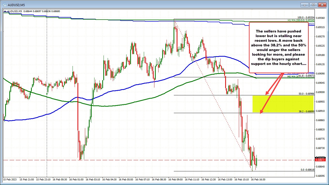The image size is (329, 185).
Task: Click the red-bordered annotation text box
Action: point(279,47)
